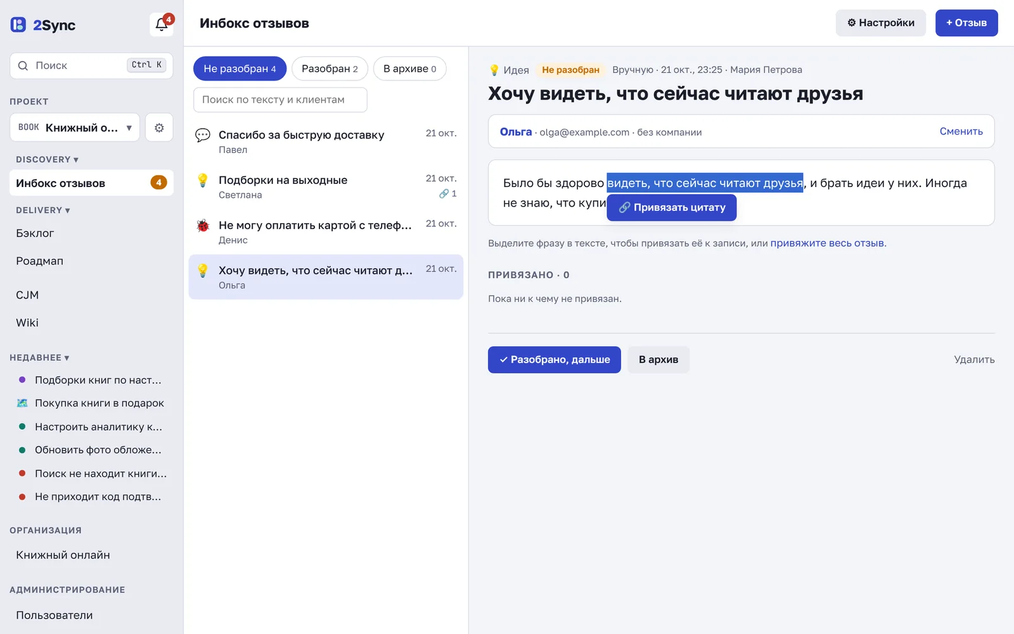1014x634 pixels.
Task: Click the Идея lightbulb type icon
Action: click(494, 70)
